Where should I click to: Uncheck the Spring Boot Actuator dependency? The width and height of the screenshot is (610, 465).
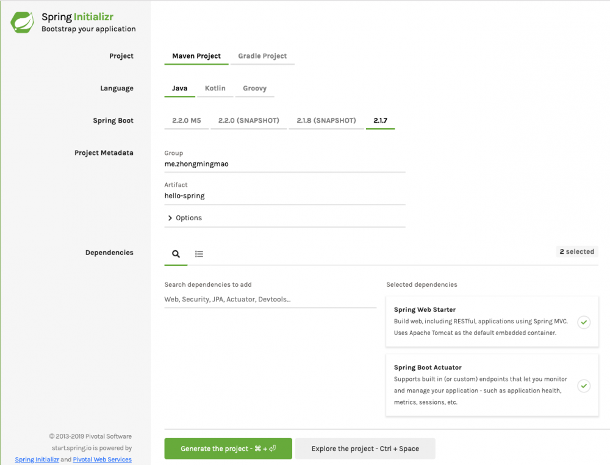[584, 386]
